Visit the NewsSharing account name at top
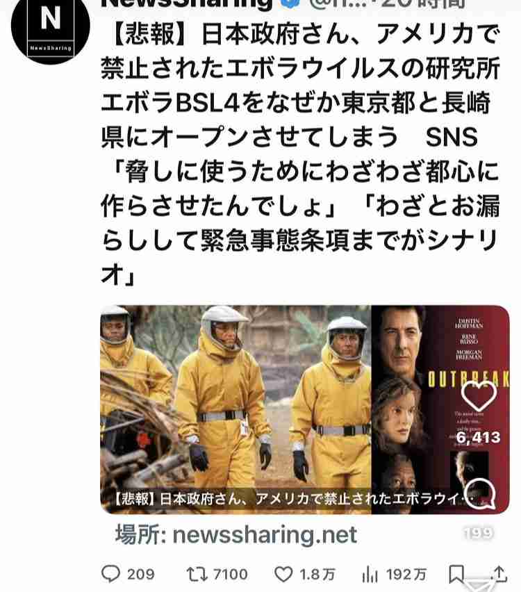Viewport: 521px width, 592px height. [x=187, y=3]
